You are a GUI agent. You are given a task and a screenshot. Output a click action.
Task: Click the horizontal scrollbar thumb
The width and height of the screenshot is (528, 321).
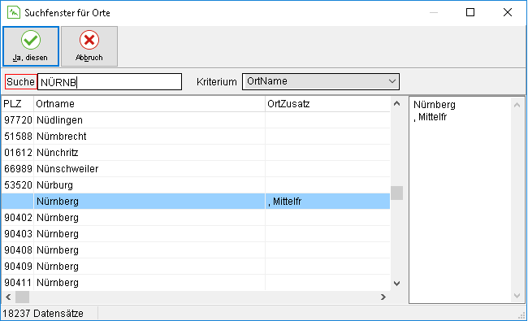coord(22,297)
